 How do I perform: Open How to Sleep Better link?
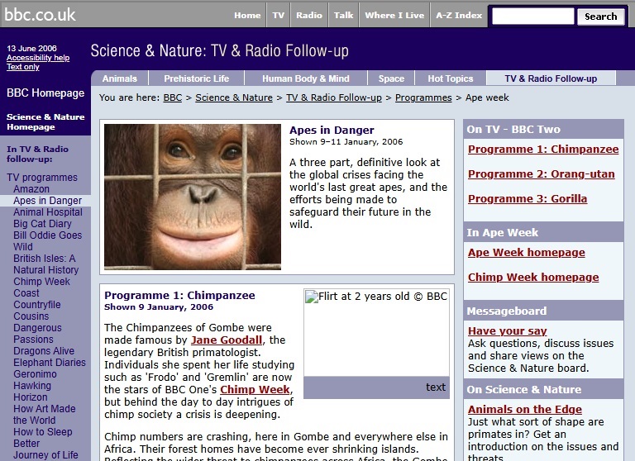tap(42, 438)
